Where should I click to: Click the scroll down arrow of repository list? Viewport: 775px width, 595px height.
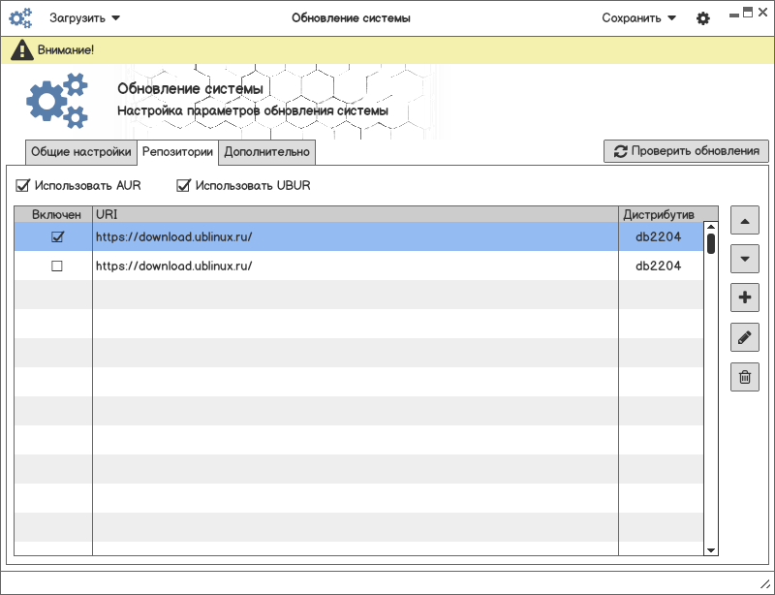tap(711, 549)
